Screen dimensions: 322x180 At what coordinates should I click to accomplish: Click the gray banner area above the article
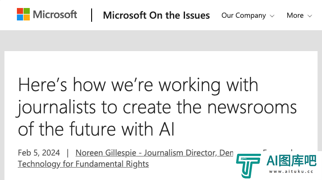coord(161,40)
